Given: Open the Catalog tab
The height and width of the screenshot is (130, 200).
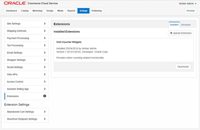Looking at the screenshot, I should click(25, 11).
